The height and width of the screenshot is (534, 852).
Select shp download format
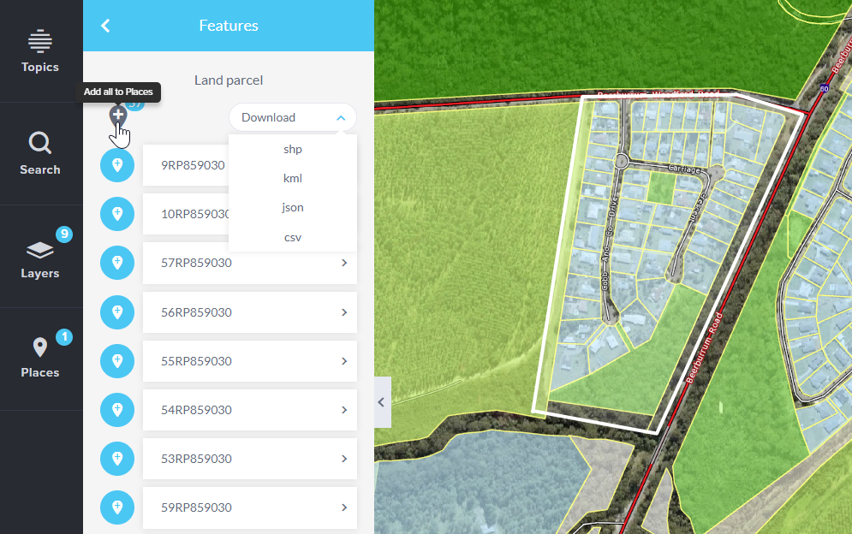click(x=293, y=149)
